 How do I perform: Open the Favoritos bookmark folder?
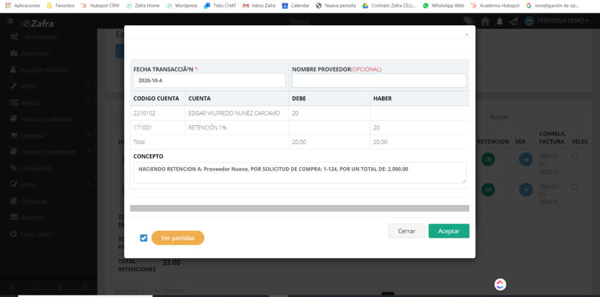click(60, 6)
